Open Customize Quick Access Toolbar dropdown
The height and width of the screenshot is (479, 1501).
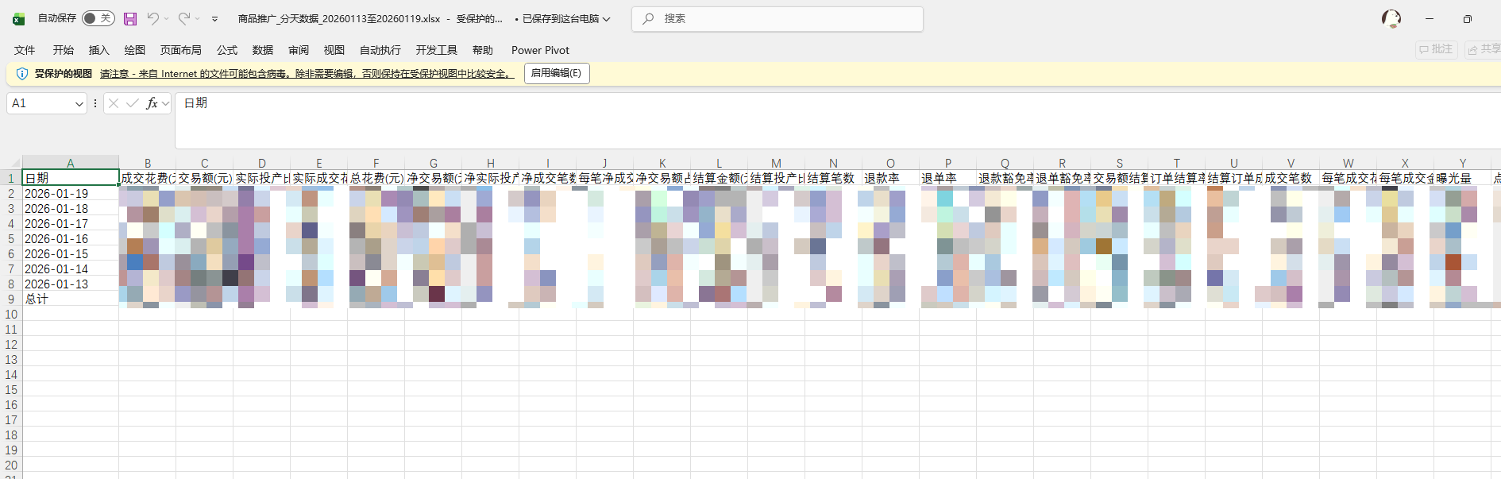214,18
